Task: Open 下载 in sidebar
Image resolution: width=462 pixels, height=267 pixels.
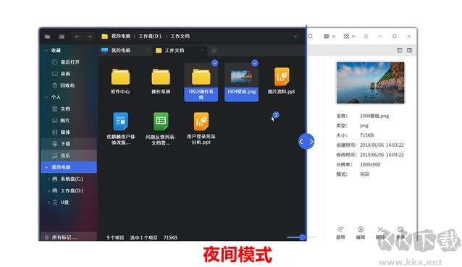Action: pyautogui.click(x=70, y=144)
